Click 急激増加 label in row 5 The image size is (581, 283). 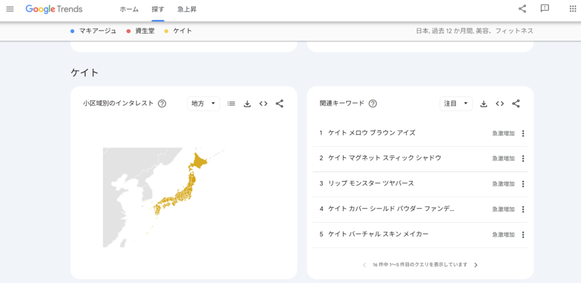click(503, 234)
